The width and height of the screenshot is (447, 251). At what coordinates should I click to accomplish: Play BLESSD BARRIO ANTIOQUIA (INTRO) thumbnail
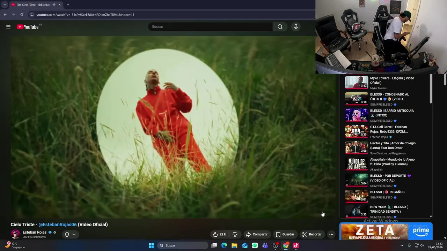(x=357, y=115)
